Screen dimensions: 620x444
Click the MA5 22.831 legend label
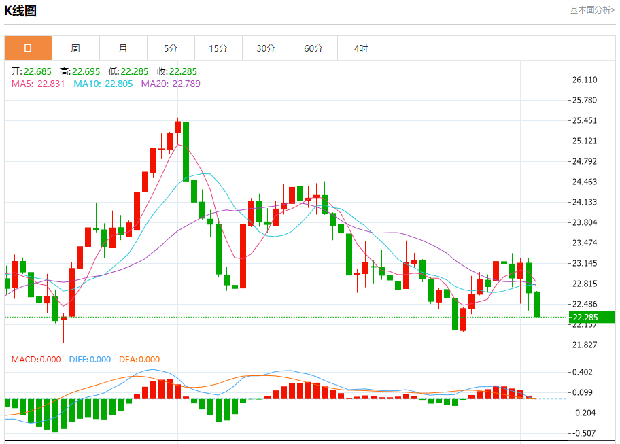click(38, 84)
